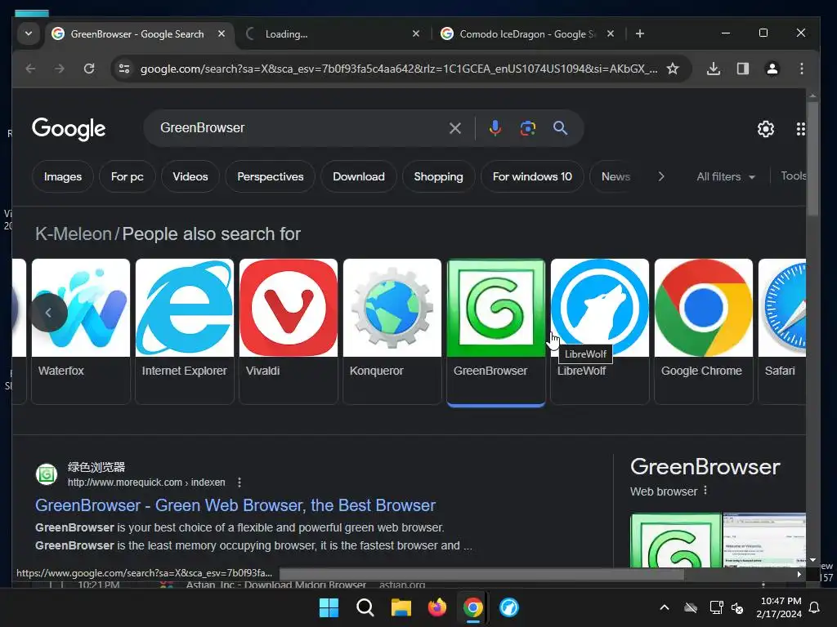Open more options beside Web browser
This screenshot has height=627, width=837.
pos(705,490)
